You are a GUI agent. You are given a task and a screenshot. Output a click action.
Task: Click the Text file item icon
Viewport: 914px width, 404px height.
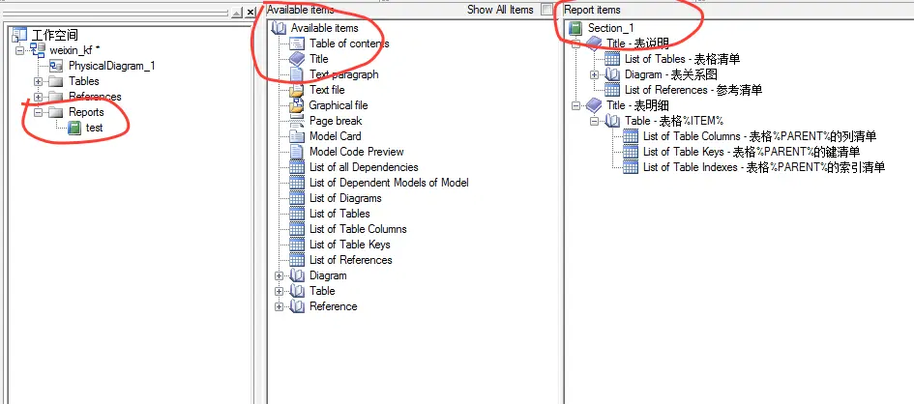297,90
